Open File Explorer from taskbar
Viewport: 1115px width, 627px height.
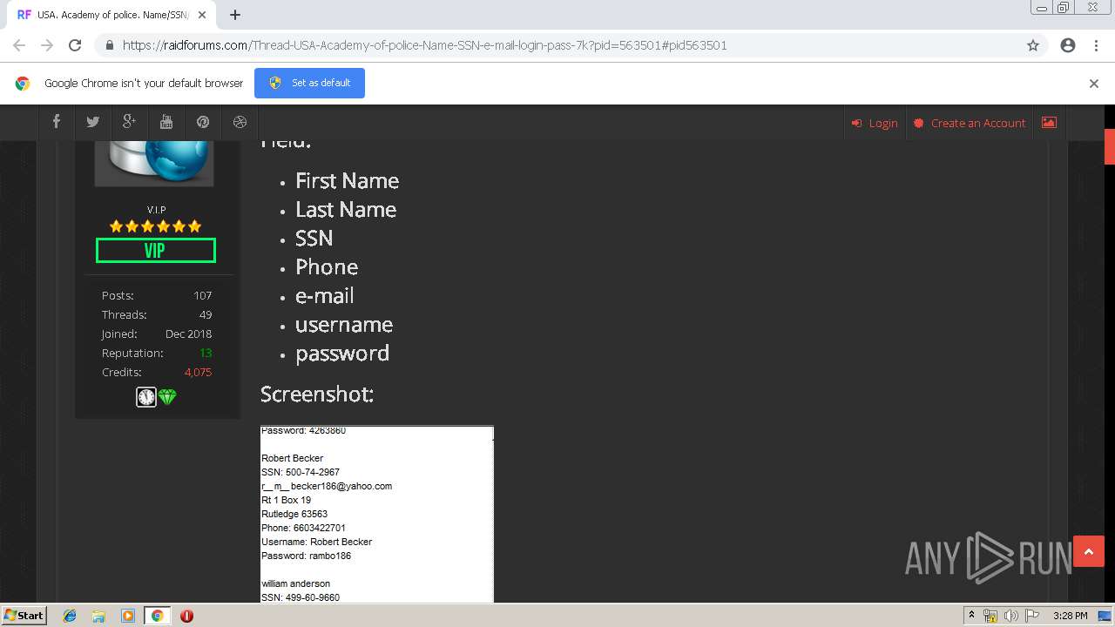click(x=98, y=616)
